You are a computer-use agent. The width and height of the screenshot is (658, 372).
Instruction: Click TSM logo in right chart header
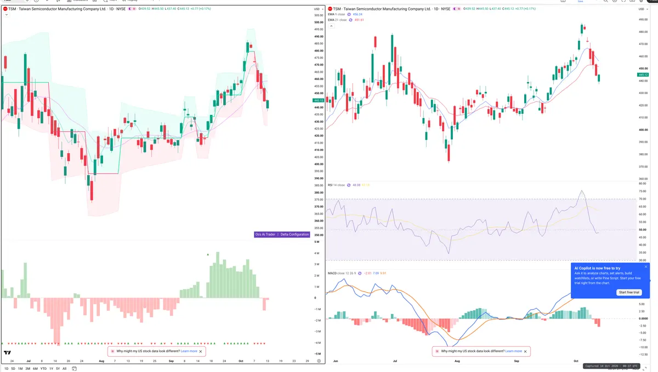330,9
